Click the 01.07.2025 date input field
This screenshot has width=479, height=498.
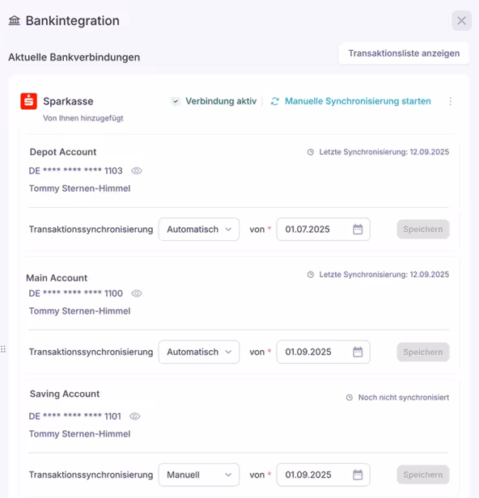(324, 230)
